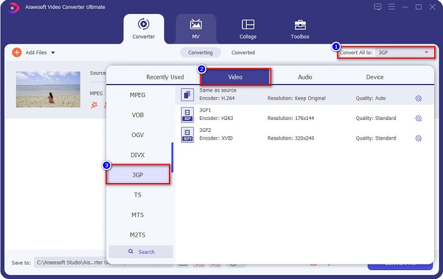
Task: Select the 3GP2 profile icon
Action: coord(187,134)
